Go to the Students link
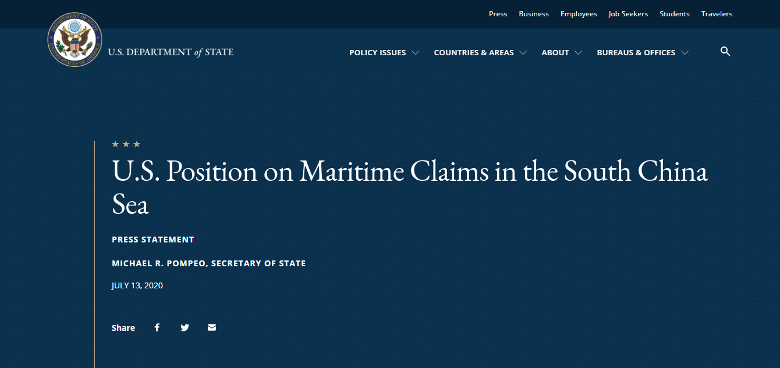The width and height of the screenshot is (780, 368). (675, 14)
